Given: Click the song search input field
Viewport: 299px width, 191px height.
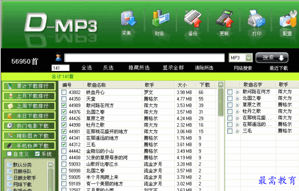Looking at the screenshot, I should tap(144, 58).
